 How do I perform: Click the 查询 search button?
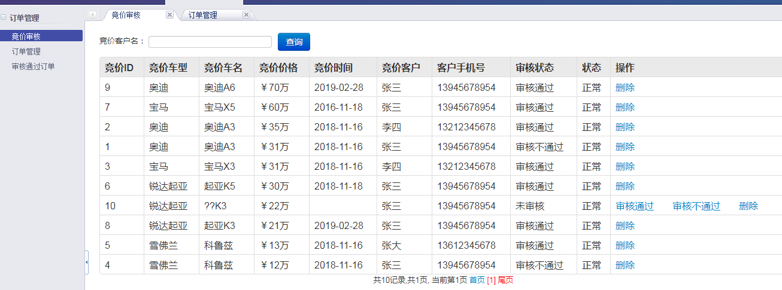[294, 42]
